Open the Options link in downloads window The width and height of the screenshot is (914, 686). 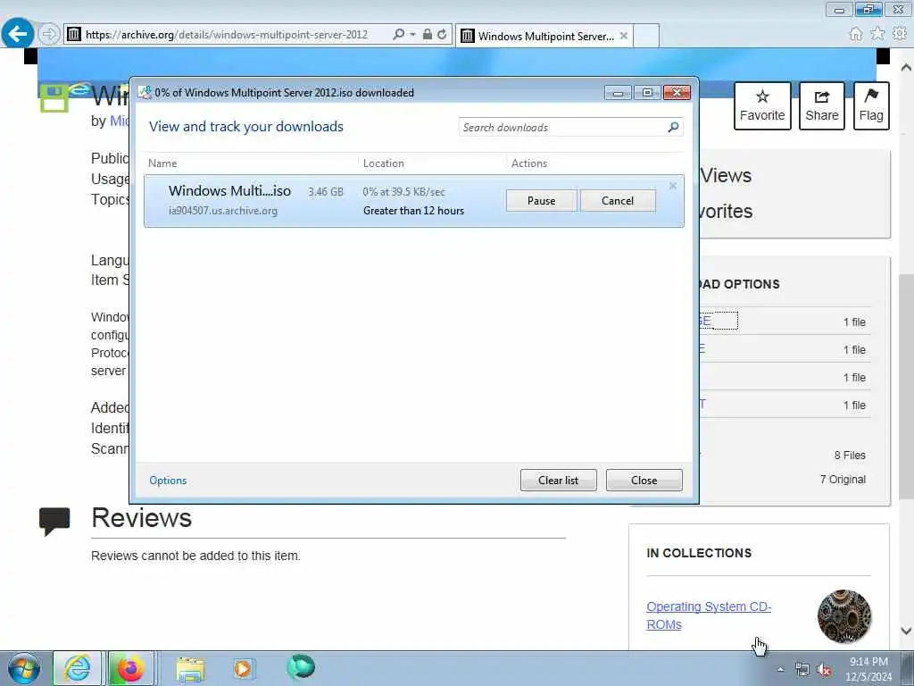click(168, 480)
